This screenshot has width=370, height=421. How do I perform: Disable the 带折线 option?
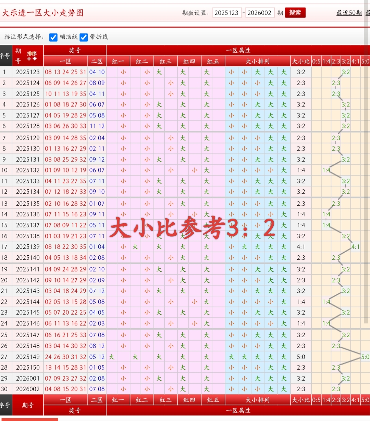(84, 37)
